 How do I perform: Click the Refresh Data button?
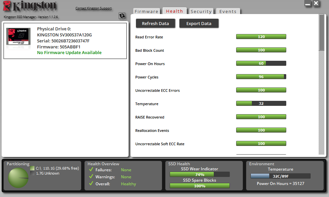(x=155, y=23)
